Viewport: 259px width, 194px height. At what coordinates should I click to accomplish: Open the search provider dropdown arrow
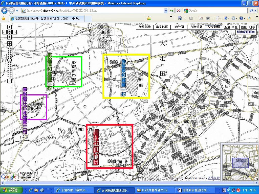point(256,11)
